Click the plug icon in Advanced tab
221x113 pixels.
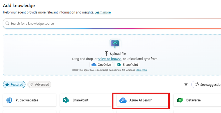(x=31, y=85)
